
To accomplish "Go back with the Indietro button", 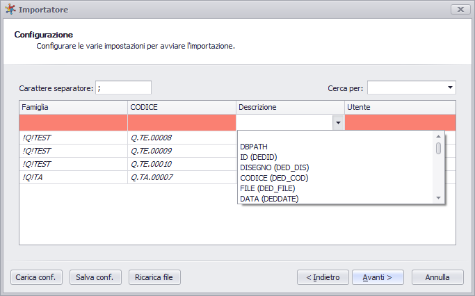I will (323, 277).
